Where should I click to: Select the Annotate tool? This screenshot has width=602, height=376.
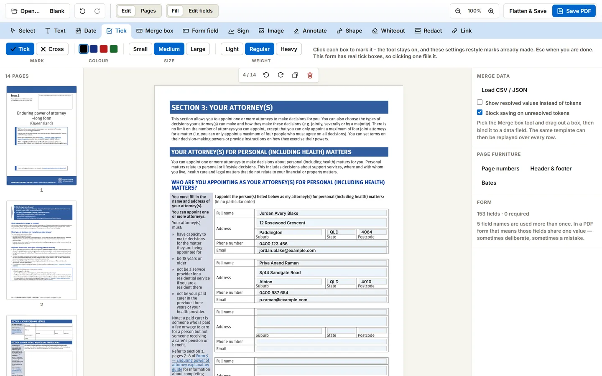(x=310, y=30)
